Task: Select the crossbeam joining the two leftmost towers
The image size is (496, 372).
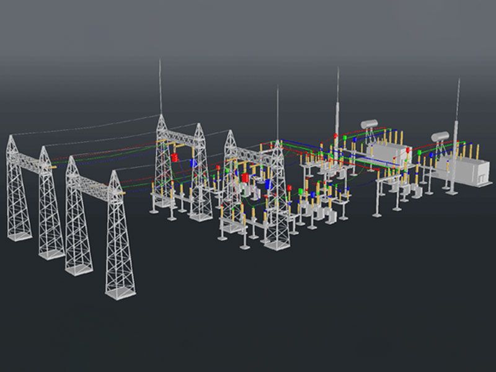Action: pyautogui.click(x=30, y=152)
